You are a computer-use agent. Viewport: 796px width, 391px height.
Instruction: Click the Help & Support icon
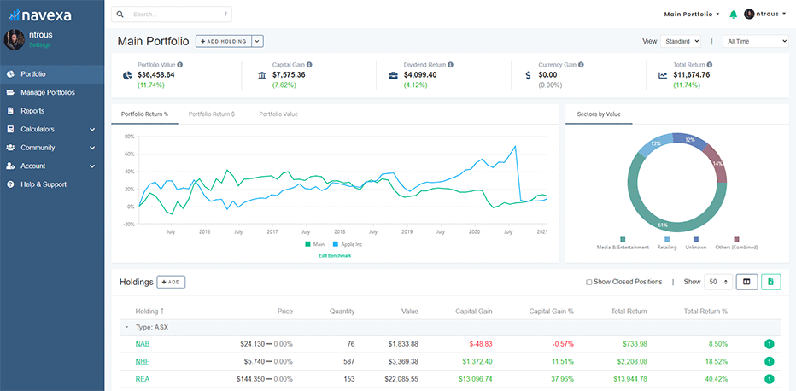tap(10, 184)
